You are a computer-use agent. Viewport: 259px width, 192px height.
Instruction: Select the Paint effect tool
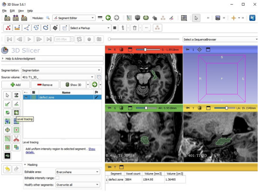click(7, 104)
